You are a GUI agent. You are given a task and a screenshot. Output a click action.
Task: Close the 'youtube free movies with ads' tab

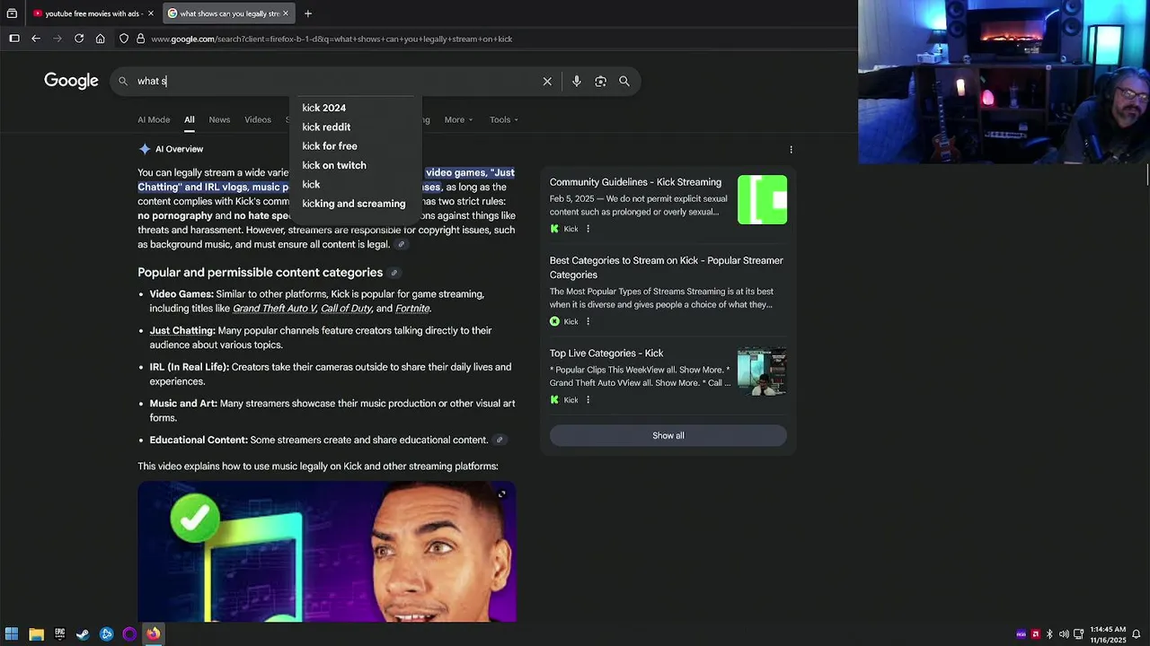click(x=151, y=13)
